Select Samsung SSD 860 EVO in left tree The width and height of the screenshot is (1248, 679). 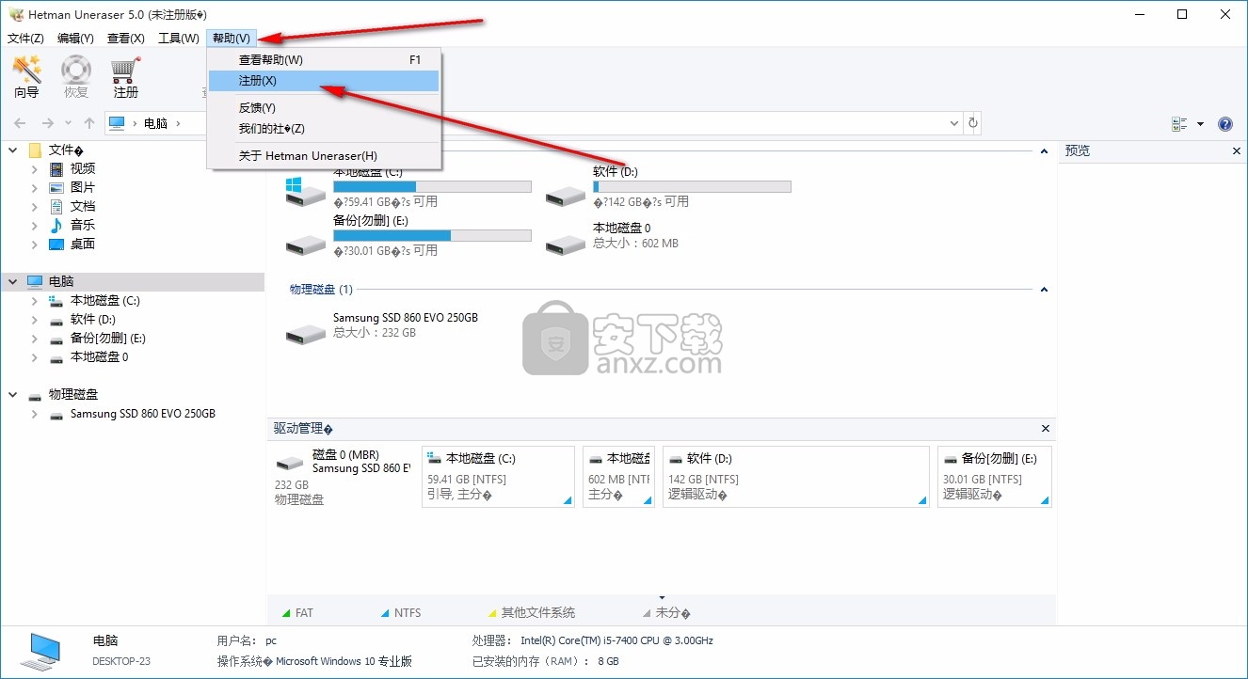point(143,413)
